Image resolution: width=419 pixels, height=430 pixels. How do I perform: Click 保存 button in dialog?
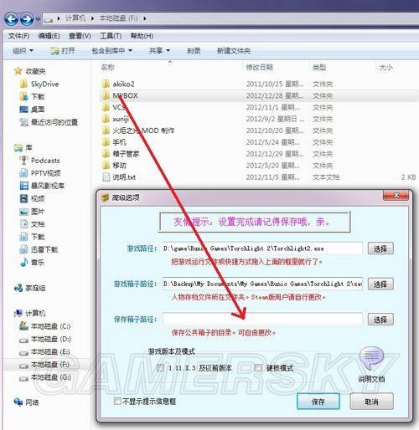(x=318, y=402)
